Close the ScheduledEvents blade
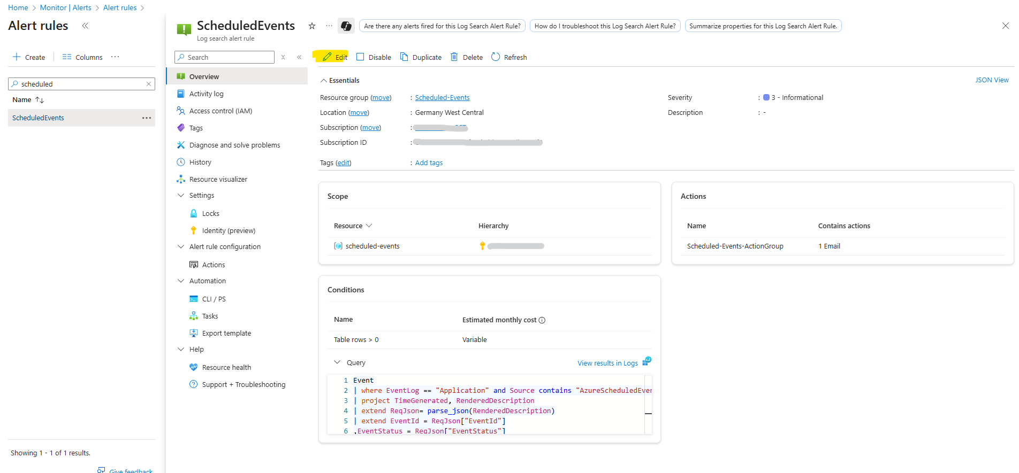 1005,26
